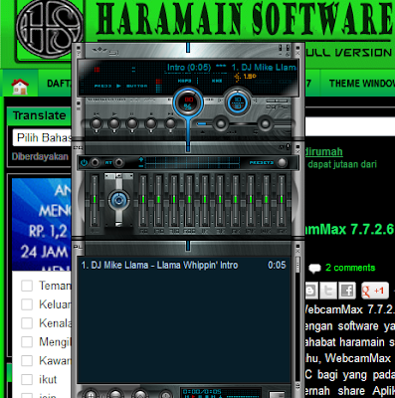The image size is (395, 398).
Task: Click the Diberdayakan text link
Action: [40, 156]
